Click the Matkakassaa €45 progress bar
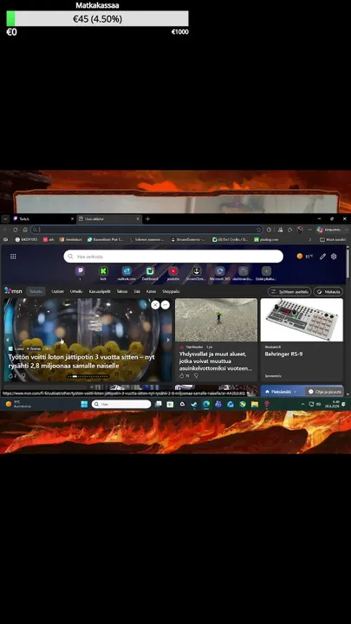351x624 pixels. click(97, 19)
